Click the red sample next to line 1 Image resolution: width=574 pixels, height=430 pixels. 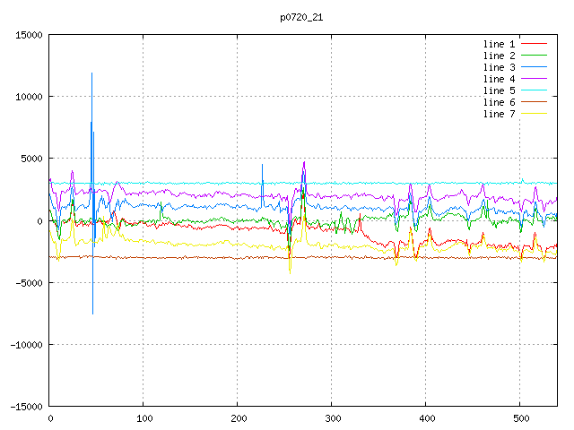click(x=535, y=44)
